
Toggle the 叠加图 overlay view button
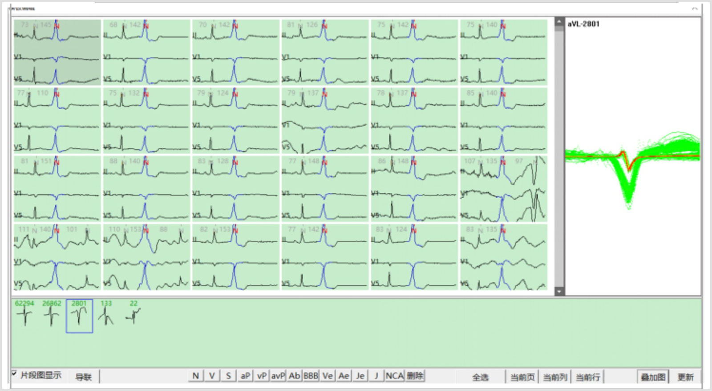coord(653,377)
